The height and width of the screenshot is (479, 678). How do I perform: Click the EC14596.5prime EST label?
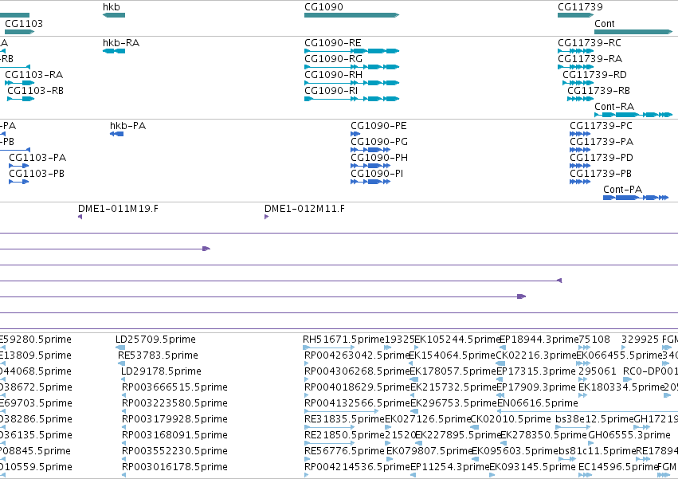pyautogui.click(x=618, y=467)
